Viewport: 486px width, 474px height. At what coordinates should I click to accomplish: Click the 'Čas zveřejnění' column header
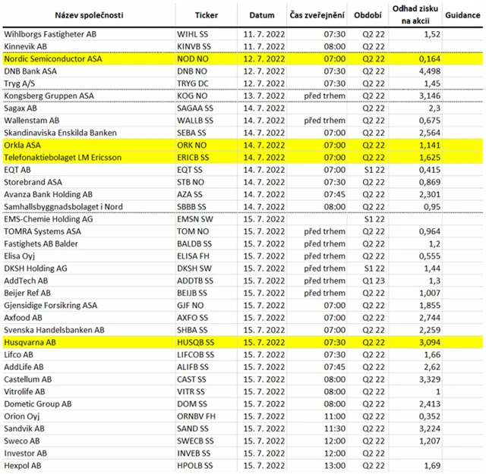317,15
